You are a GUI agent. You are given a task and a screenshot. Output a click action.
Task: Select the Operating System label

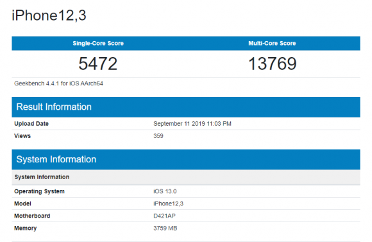(x=39, y=191)
